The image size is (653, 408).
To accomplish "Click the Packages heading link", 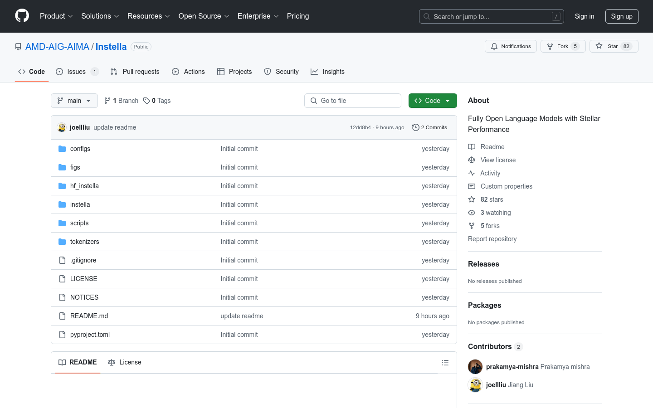I will coord(484,305).
